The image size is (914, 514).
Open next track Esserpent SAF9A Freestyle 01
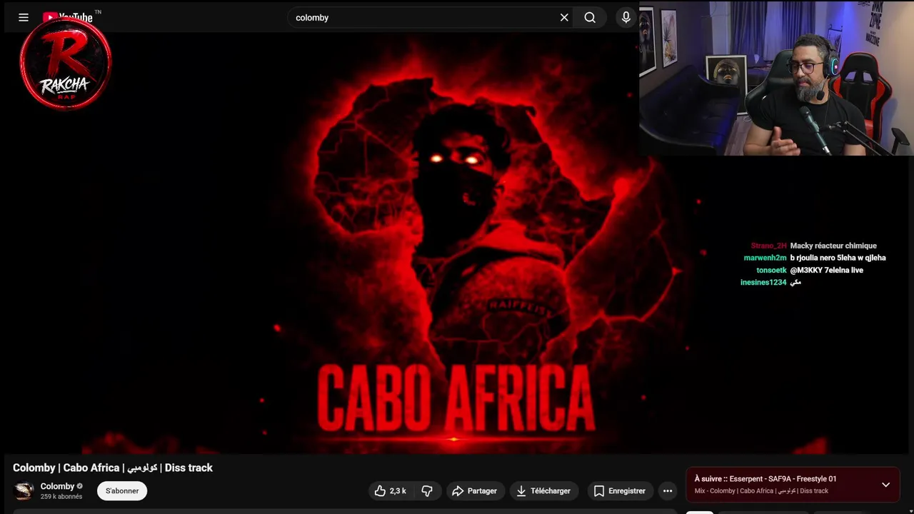pos(765,479)
